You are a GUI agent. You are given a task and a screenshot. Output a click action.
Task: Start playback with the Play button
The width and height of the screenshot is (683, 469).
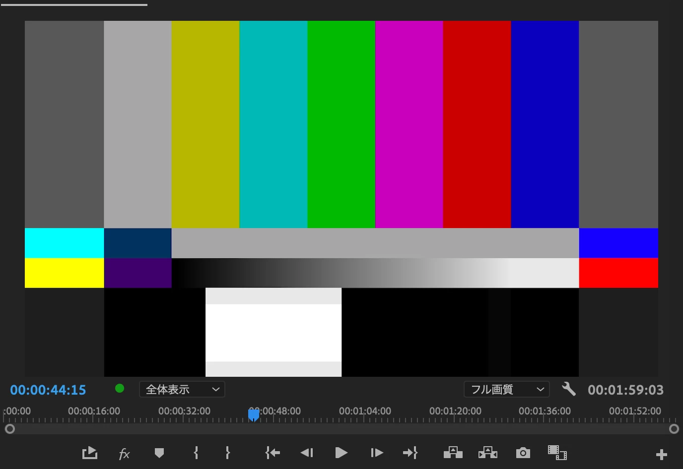341,453
